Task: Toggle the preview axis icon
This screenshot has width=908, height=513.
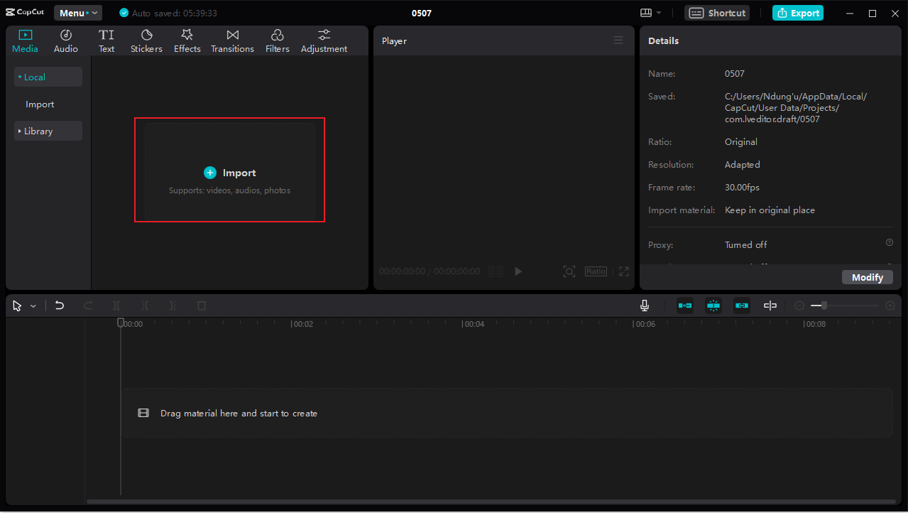Action: click(x=770, y=306)
